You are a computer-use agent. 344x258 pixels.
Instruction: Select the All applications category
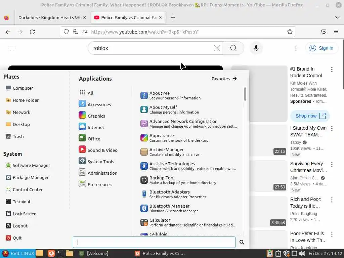tap(86, 93)
